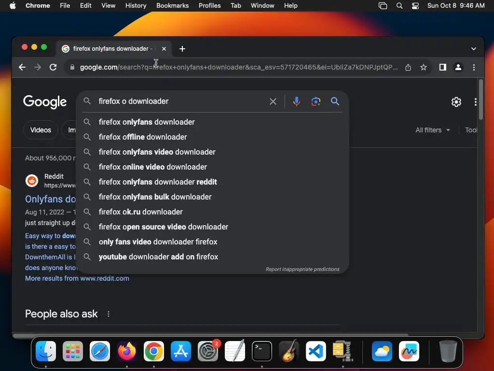Open the Chrome side panel

coord(443,67)
